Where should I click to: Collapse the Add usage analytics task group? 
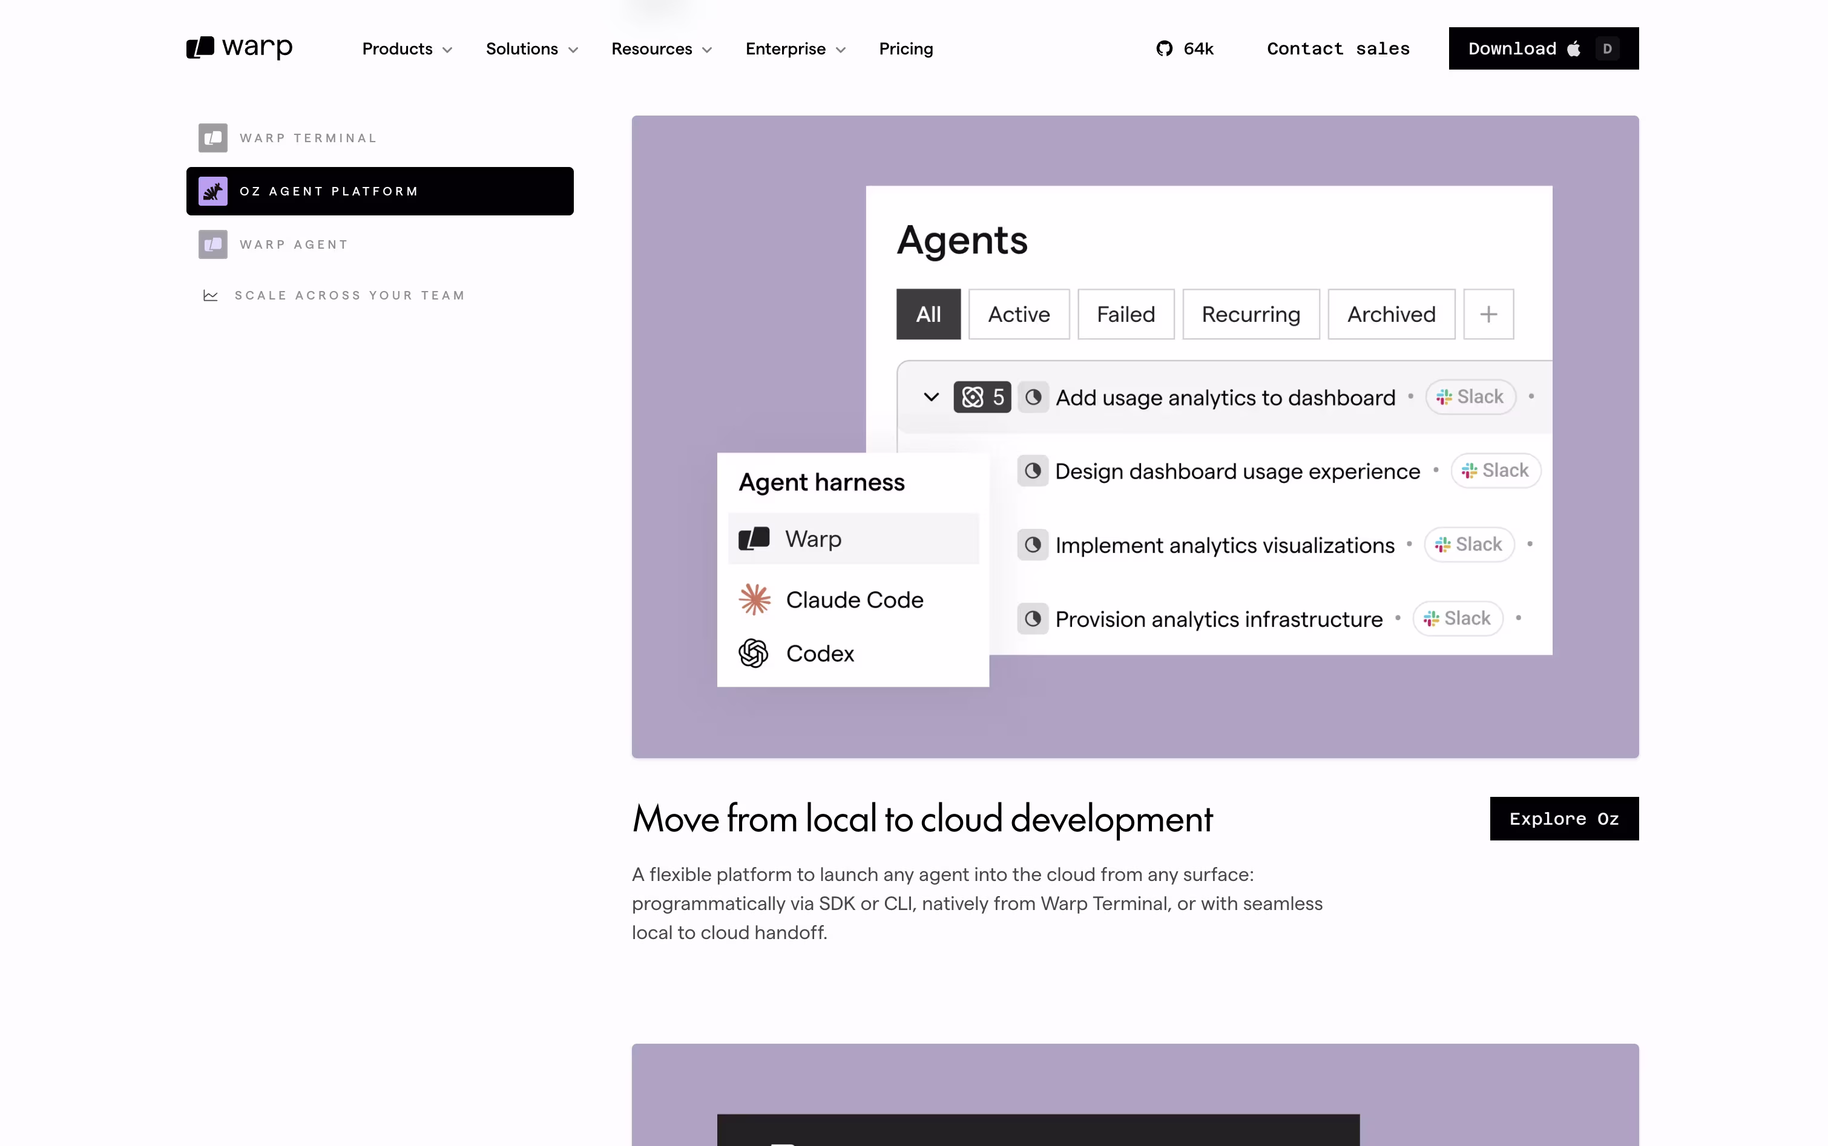coord(931,396)
